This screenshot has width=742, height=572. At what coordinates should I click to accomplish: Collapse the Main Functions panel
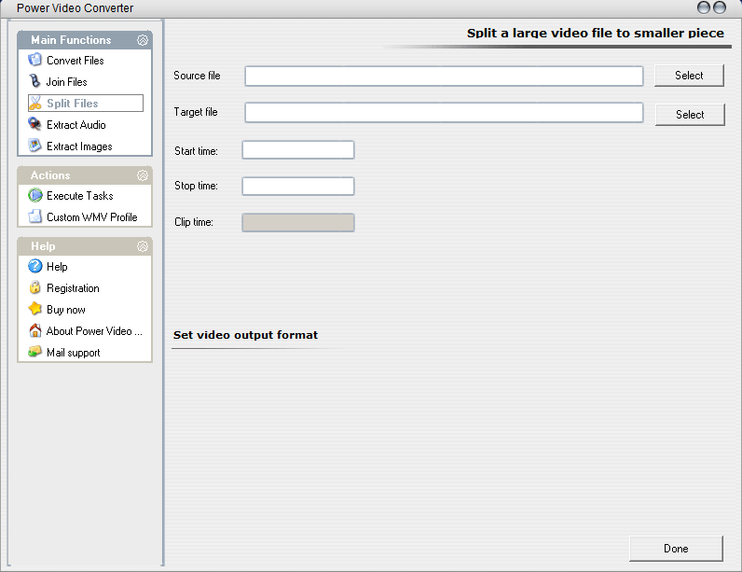tap(143, 40)
